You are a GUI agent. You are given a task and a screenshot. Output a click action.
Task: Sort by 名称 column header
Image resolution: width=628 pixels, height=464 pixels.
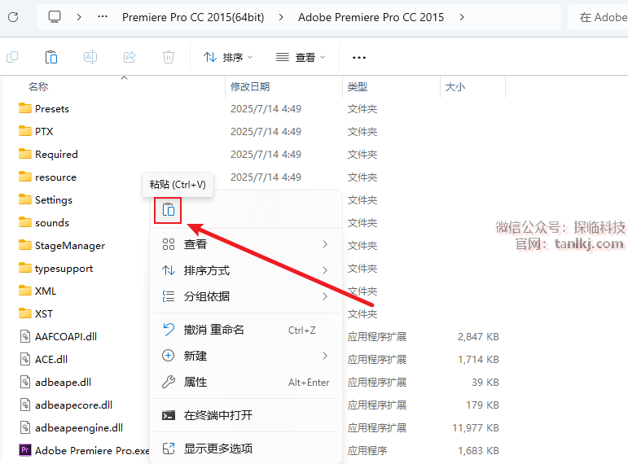pyautogui.click(x=38, y=86)
